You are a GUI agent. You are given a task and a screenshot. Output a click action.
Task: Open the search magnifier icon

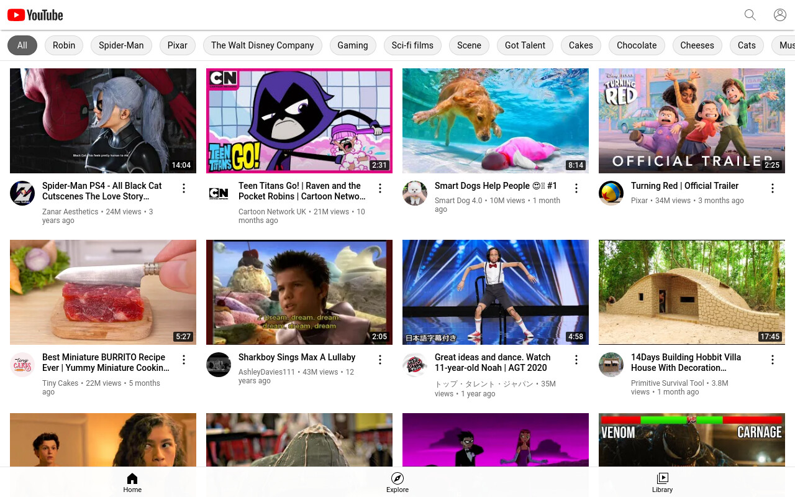point(750,15)
